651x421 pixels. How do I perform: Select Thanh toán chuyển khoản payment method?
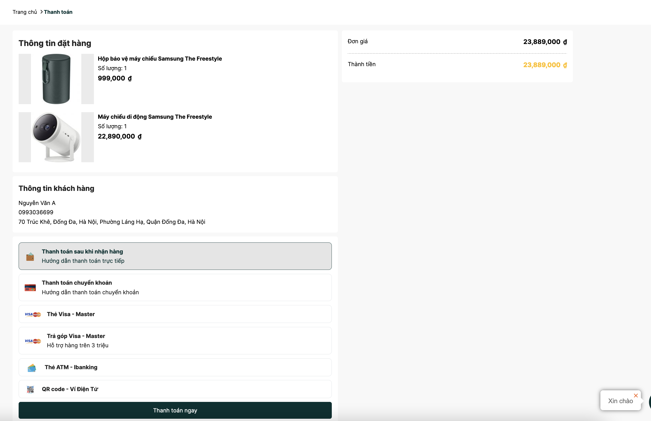tap(175, 287)
